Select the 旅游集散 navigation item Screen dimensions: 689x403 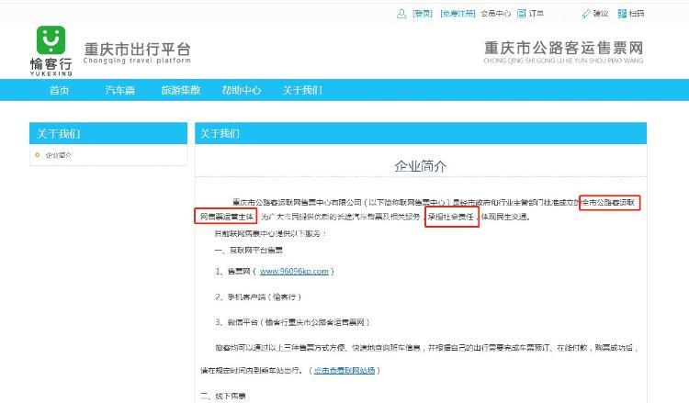pos(181,90)
